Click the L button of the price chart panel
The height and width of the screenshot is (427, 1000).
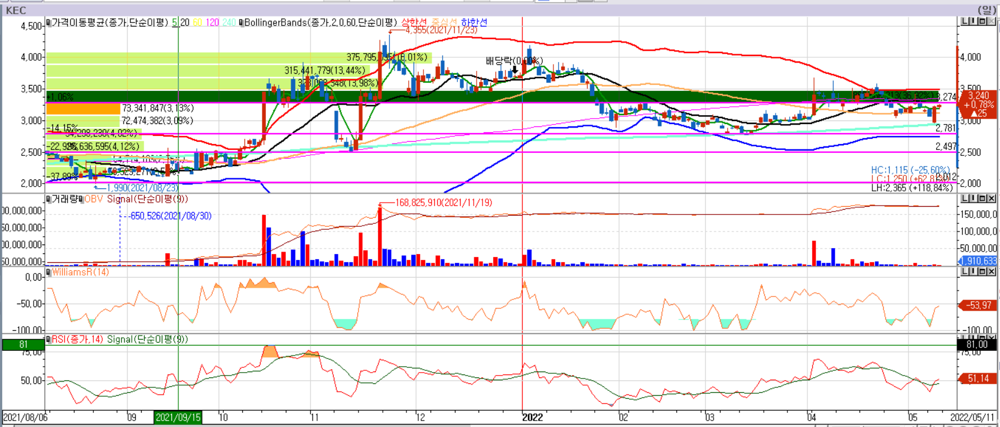[x=965, y=21]
